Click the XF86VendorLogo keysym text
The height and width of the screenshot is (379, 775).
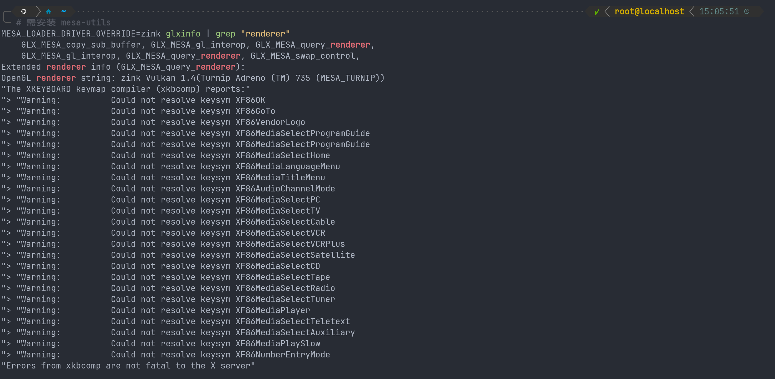(270, 122)
